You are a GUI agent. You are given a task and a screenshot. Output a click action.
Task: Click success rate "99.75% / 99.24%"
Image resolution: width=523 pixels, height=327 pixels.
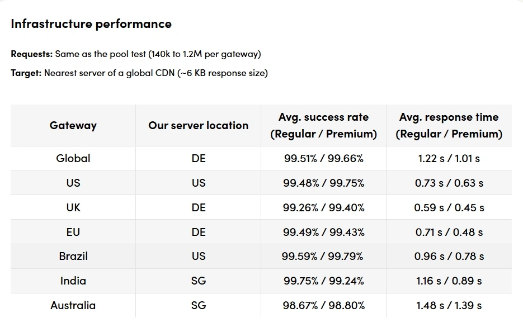click(x=323, y=281)
